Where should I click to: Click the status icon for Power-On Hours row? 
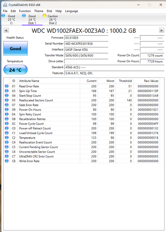7,109
